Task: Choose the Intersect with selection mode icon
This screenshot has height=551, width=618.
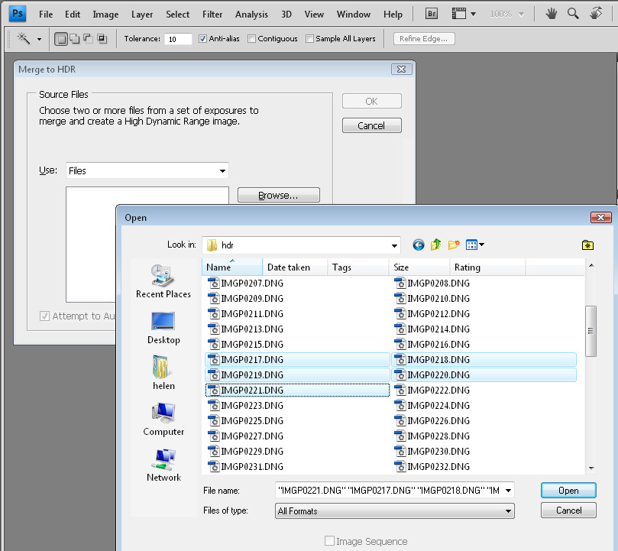Action: [102, 39]
